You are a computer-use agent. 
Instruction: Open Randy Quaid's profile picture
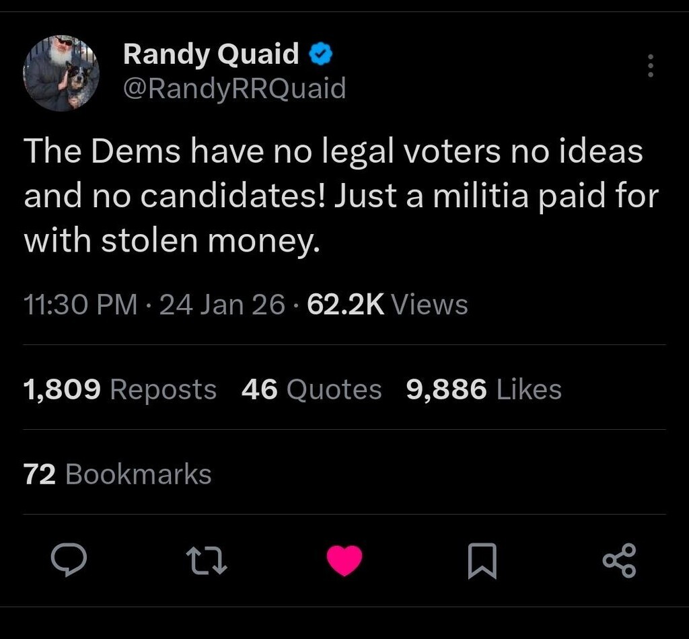(61, 73)
